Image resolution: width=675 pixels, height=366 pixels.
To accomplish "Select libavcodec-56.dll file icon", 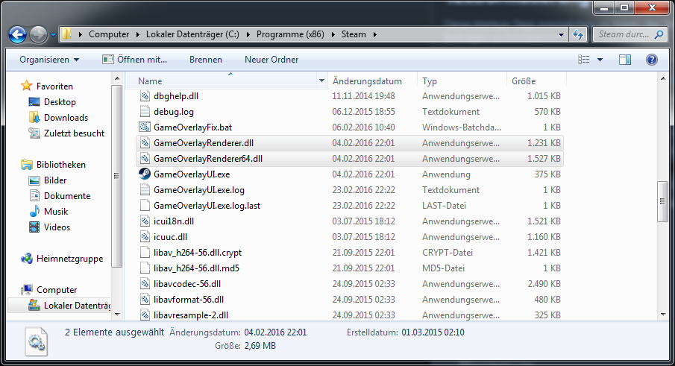I will 145,284.
